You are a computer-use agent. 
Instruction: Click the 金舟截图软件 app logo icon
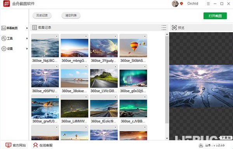point(7,3)
